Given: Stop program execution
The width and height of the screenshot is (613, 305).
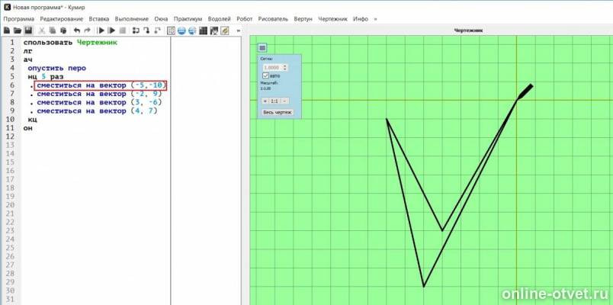Looking at the screenshot, I should [x=122, y=30].
